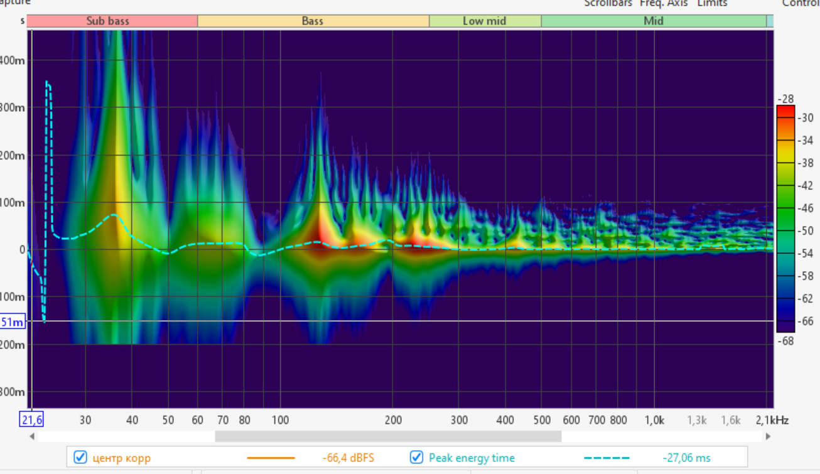Toggle the Peak energy time checkbox
This screenshot has width=820, height=474.
pos(416,458)
